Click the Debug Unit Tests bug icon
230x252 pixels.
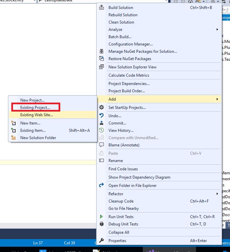pyautogui.click(x=102, y=224)
